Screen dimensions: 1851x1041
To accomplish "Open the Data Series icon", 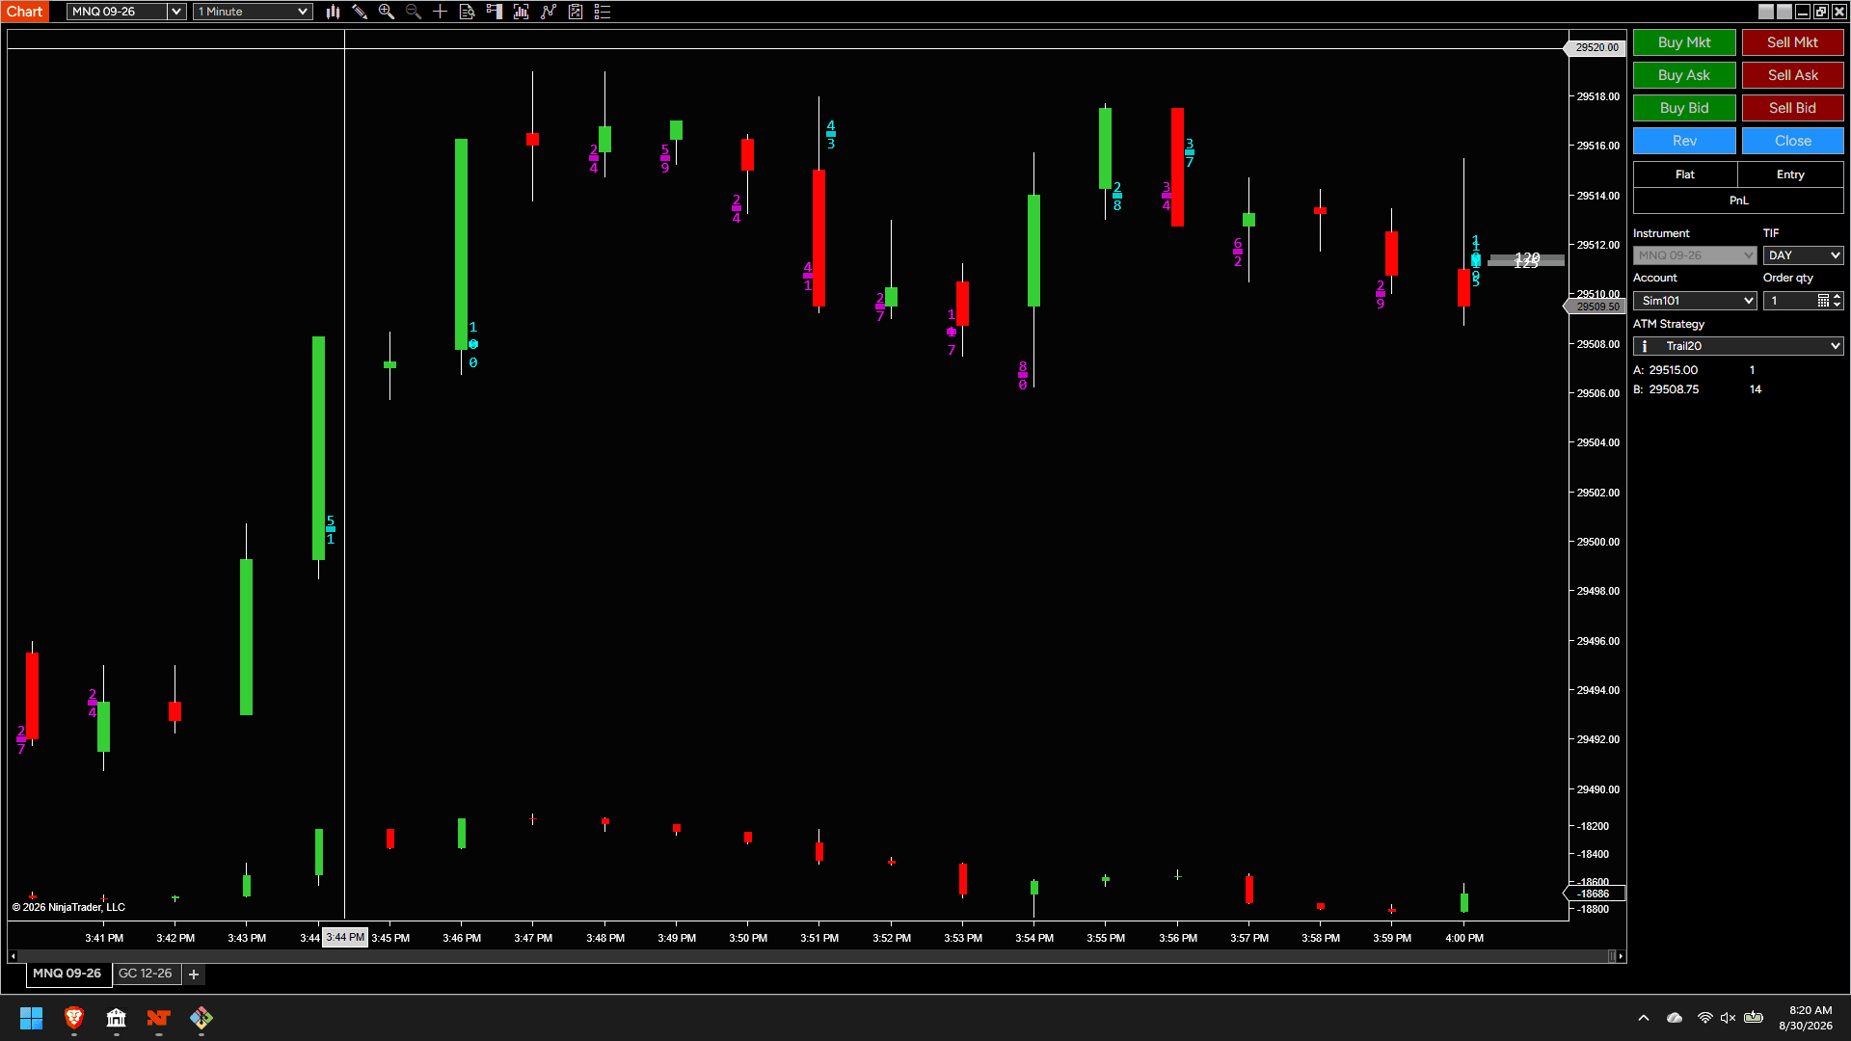I will 522,12.
